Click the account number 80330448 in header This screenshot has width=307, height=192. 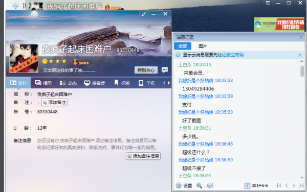128,51
